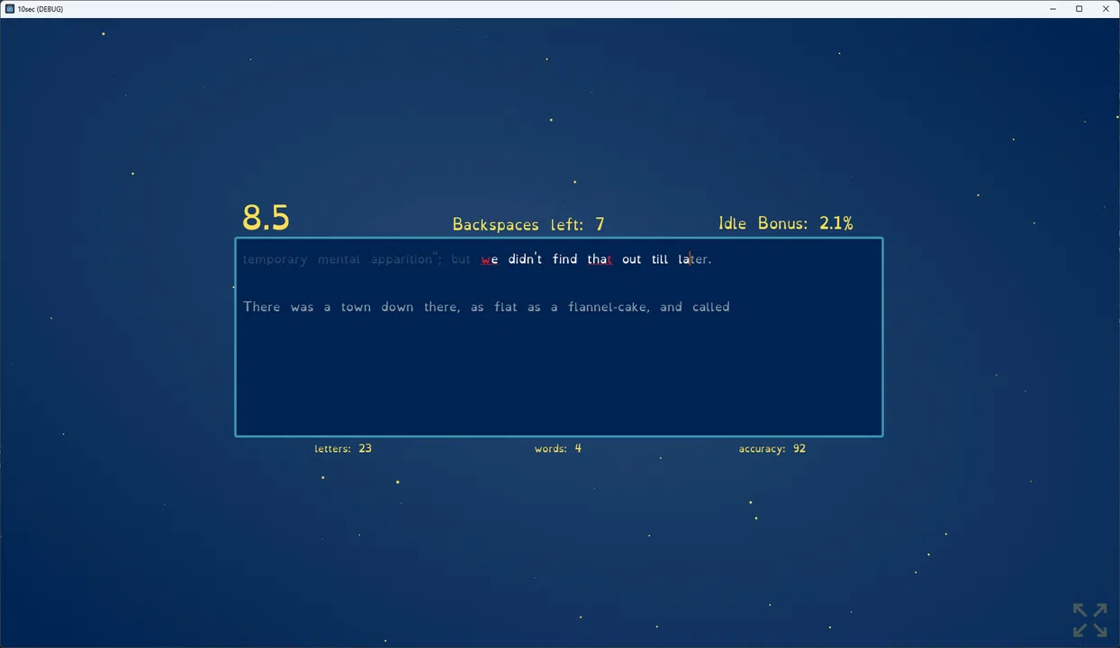This screenshot has height=648, width=1120.
Task: Click the 10sec app icon in title bar
Action: 10,9
